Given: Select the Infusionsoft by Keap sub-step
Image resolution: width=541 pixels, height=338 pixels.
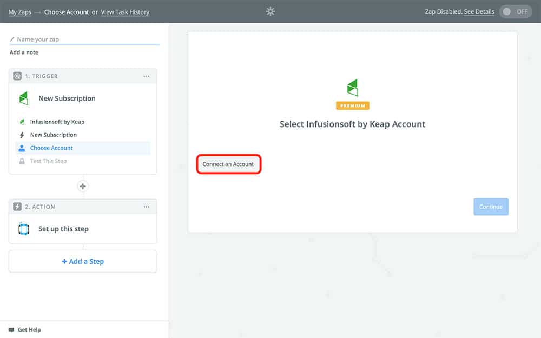Looking at the screenshot, I should pos(57,122).
